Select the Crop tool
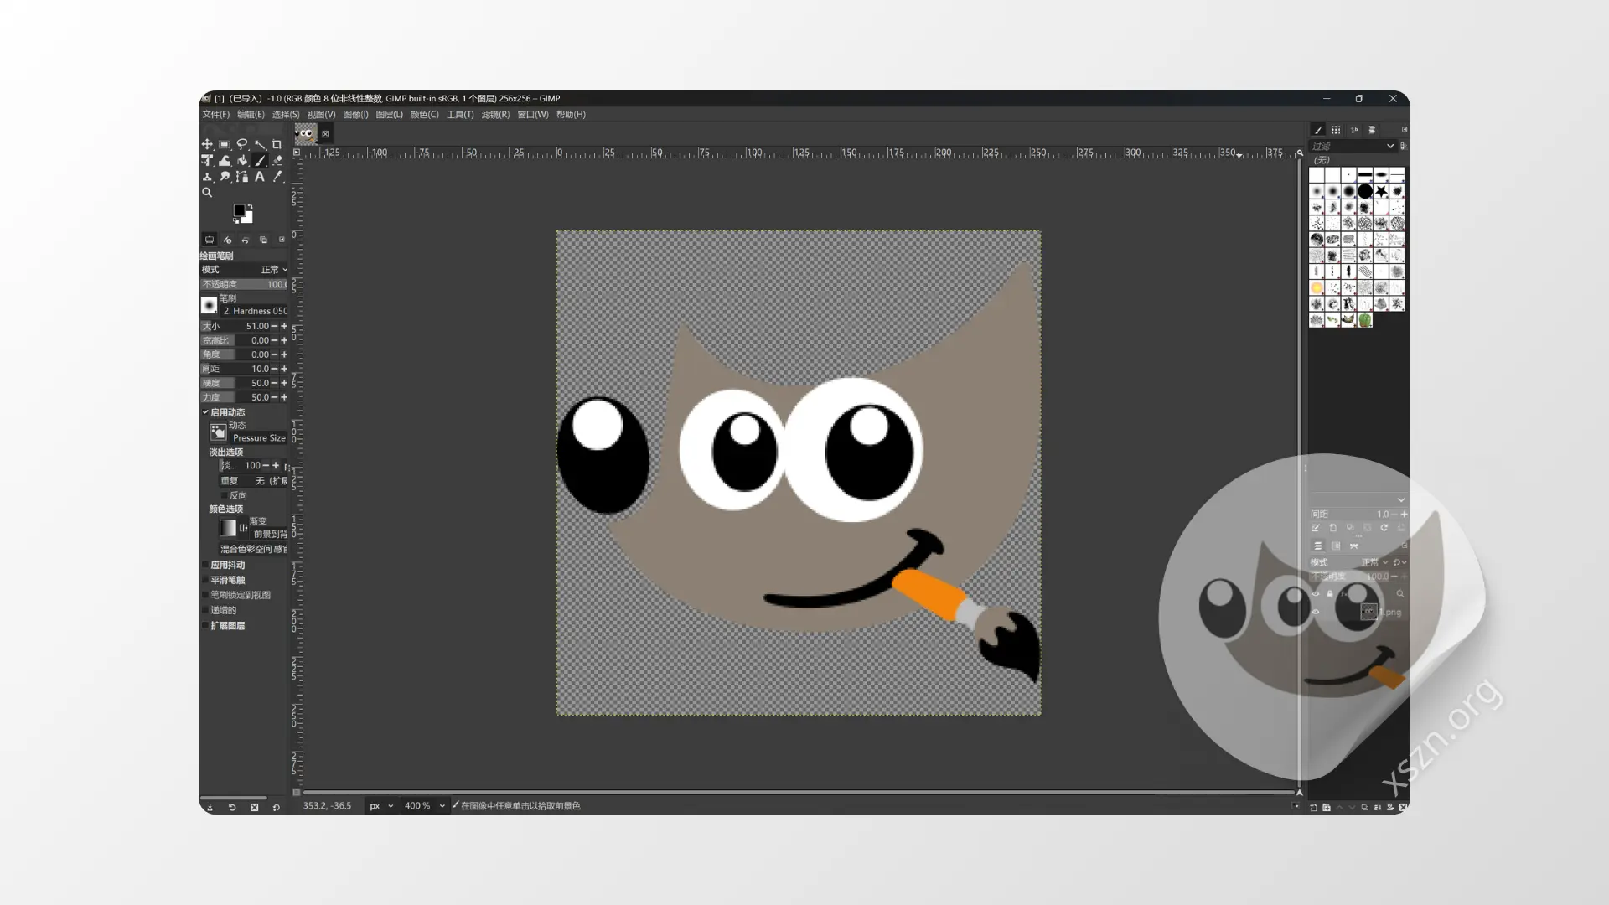Screen dimensions: 1609x905 277,144
